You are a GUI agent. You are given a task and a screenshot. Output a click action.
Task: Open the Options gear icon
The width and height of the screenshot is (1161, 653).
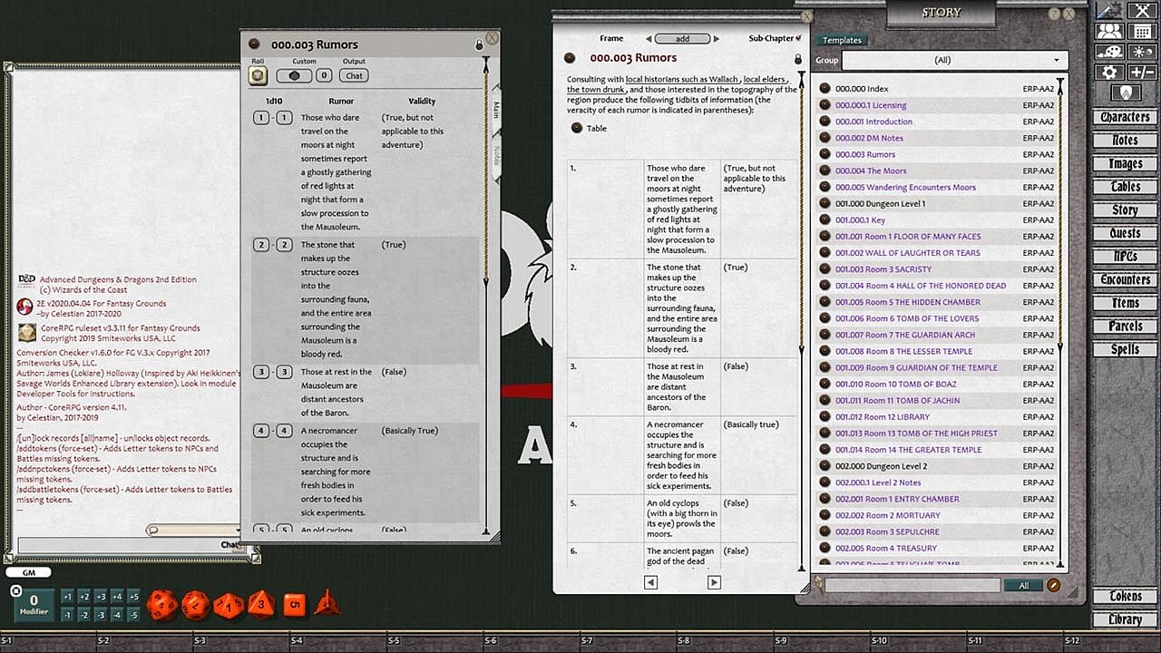[x=1109, y=73]
